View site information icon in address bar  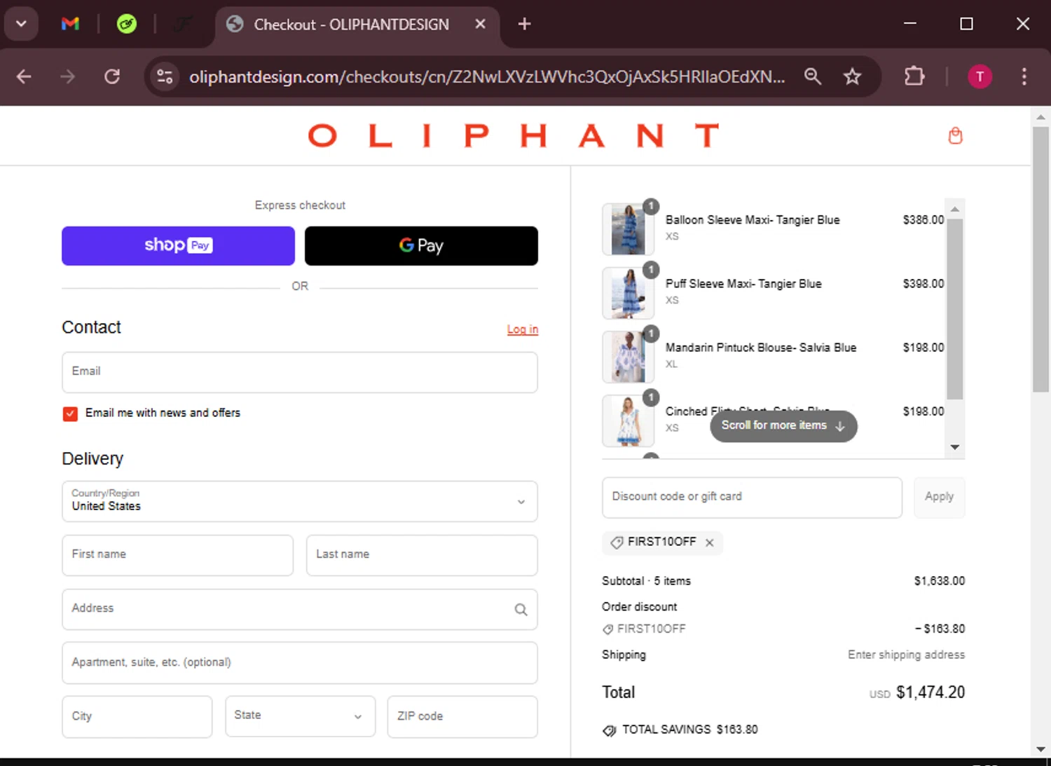165,76
